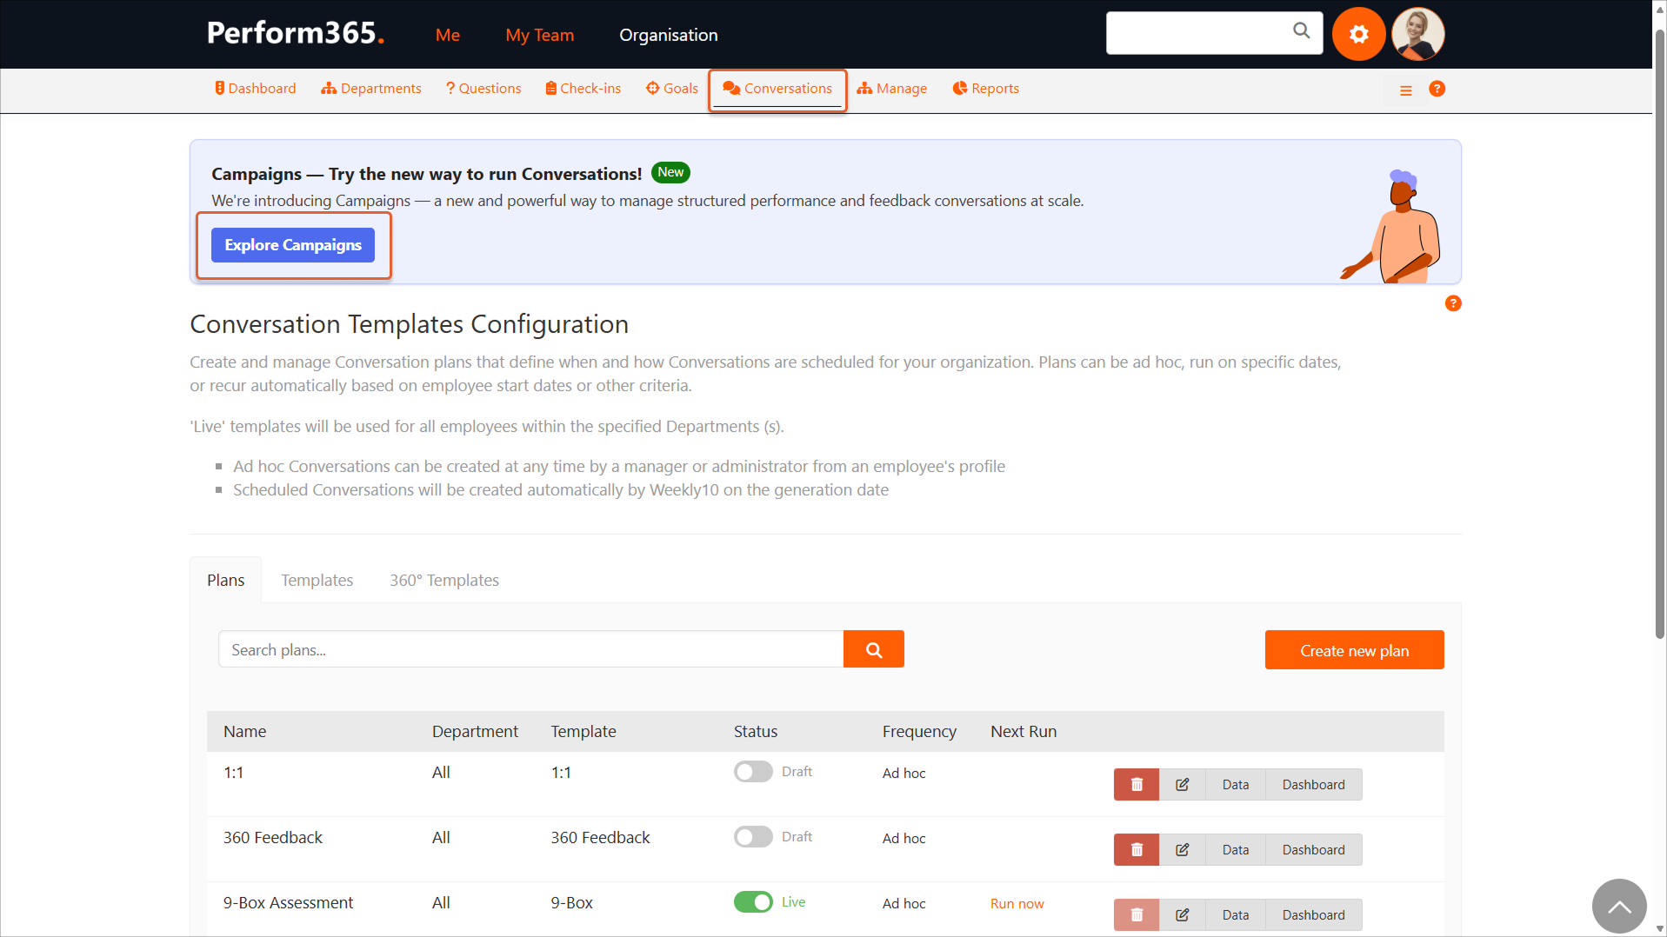Expand the hamburger menu in the sub-navigation bar
This screenshot has height=937, width=1667.
1405,90
